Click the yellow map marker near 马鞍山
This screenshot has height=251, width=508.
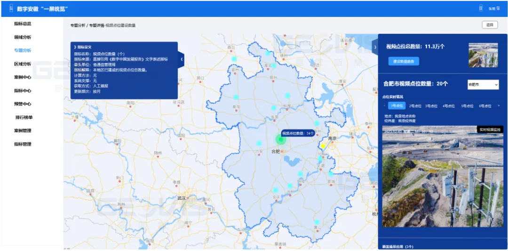click(323, 146)
